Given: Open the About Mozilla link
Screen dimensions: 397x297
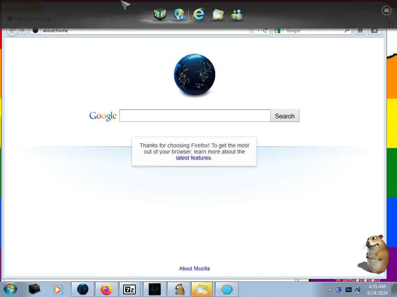Looking at the screenshot, I should (x=195, y=268).
